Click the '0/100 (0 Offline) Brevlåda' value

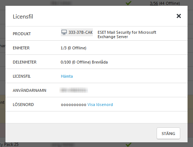[84, 62]
